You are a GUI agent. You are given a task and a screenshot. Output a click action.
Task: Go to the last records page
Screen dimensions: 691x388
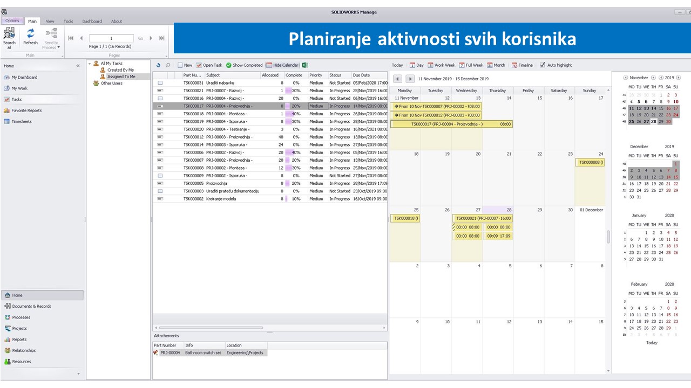(x=161, y=38)
